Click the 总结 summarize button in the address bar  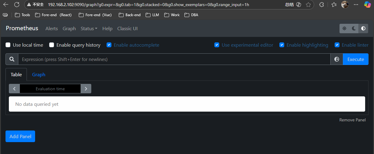(x=289, y=5)
